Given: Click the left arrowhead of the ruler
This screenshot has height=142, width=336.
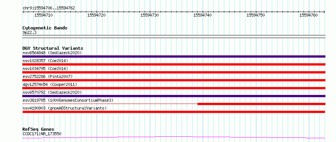Looking at the screenshot, I should coord(23,12).
